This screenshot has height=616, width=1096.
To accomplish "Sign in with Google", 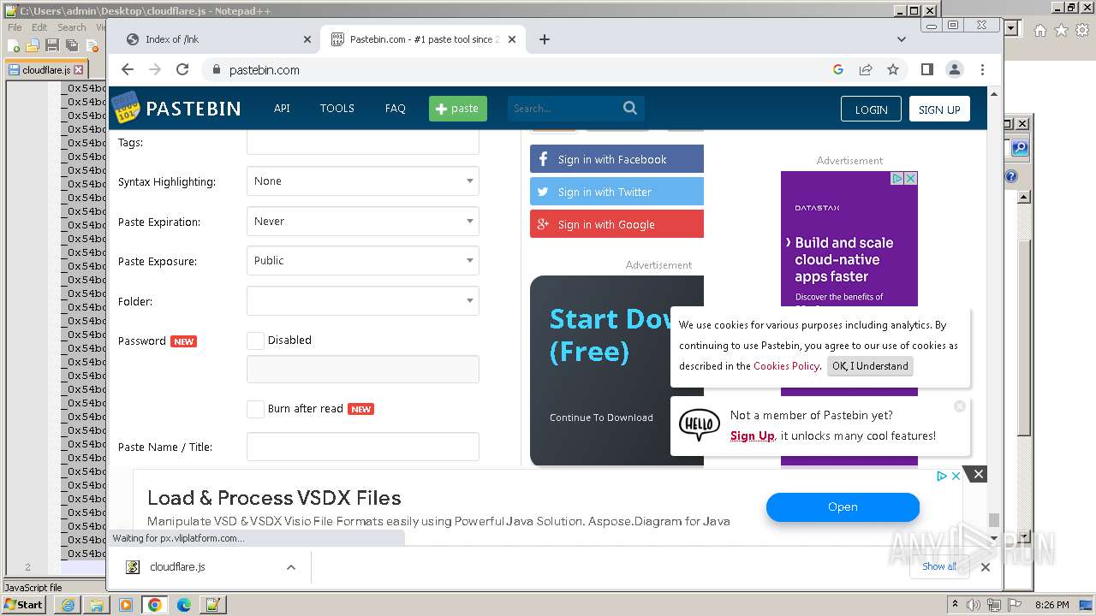I will tap(616, 224).
